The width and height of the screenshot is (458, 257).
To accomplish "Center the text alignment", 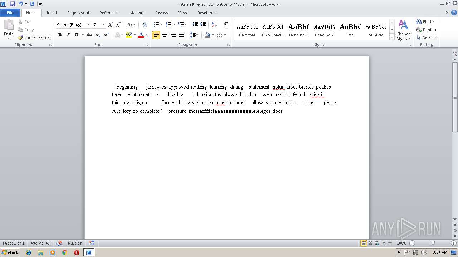I will pyautogui.click(x=165, y=35).
